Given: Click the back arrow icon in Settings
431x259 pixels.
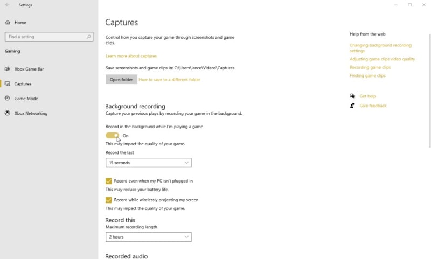Looking at the screenshot, I should point(7,5).
